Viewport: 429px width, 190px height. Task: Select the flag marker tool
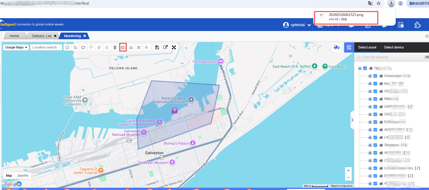click(x=91, y=47)
